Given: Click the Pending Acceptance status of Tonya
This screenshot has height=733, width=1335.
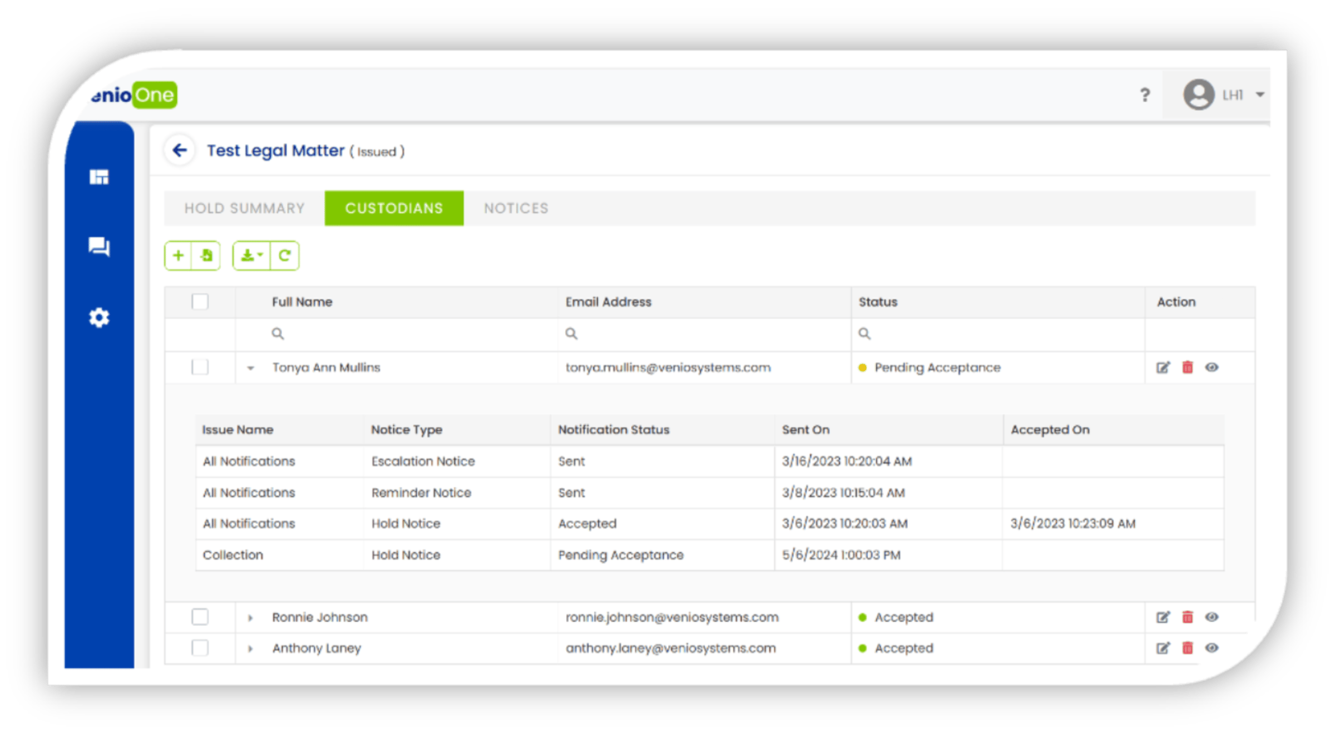Looking at the screenshot, I should [x=937, y=368].
